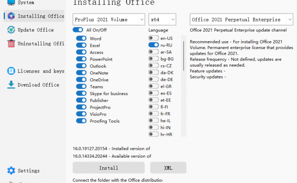Open Uninstalling Office section
This screenshot has height=183, width=297.
pyautogui.click(x=34, y=43)
